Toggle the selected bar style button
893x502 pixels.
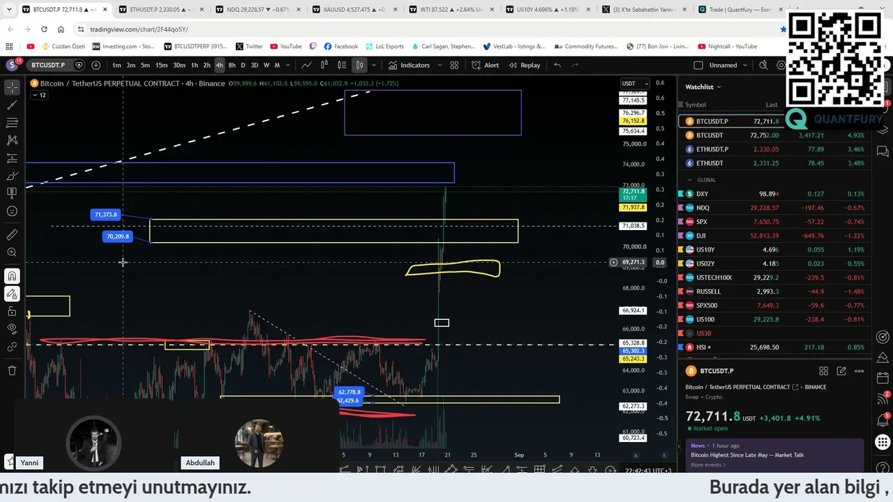pos(359,65)
